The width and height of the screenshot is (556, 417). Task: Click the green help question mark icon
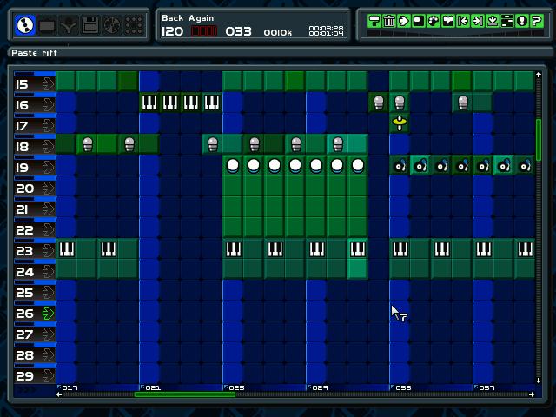[x=535, y=21]
